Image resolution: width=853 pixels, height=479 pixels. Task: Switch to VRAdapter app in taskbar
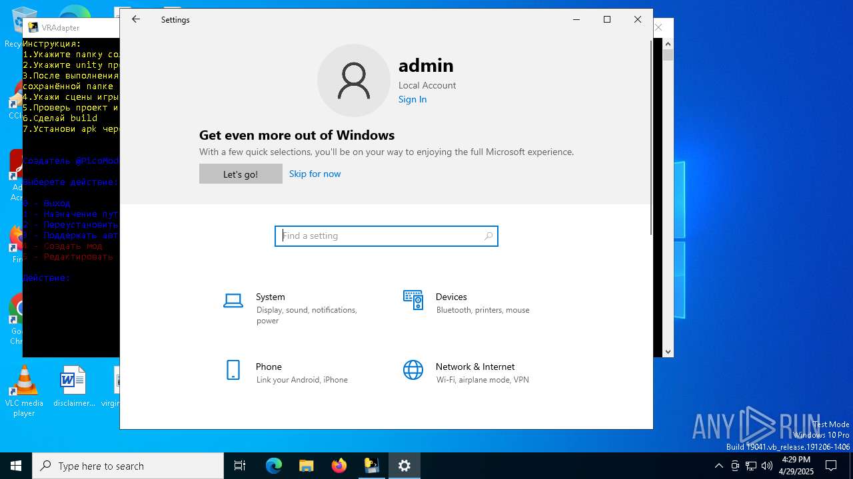(371, 466)
